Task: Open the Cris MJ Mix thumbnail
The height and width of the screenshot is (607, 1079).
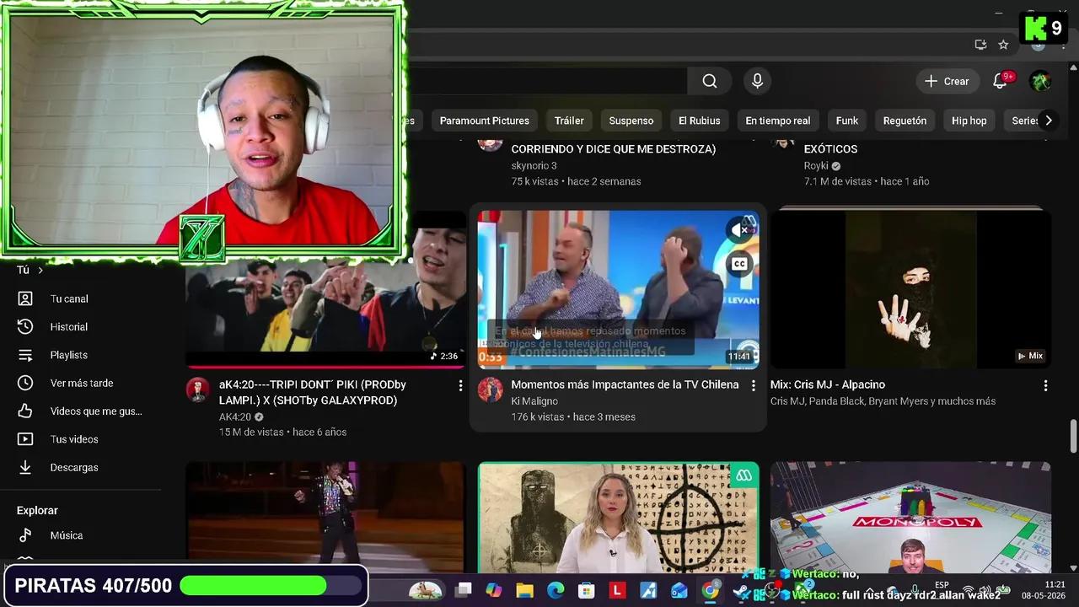Action: [910, 289]
